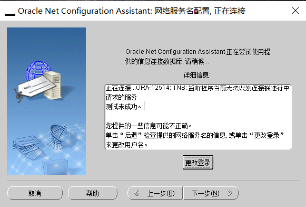This screenshot has width=306, height=207.
Task: Click the 更改登录 button
Action: point(198,163)
